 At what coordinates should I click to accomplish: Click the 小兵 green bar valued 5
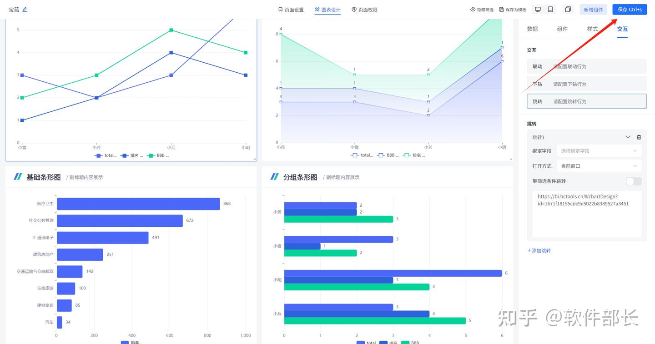point(375,321)
